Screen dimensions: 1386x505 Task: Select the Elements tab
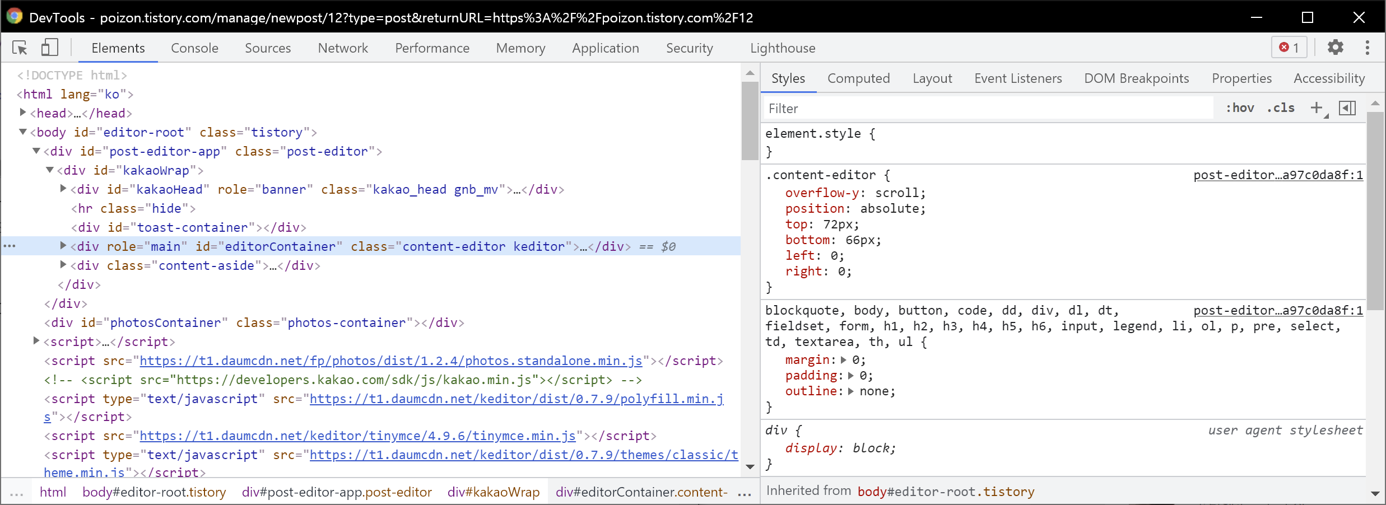click(x=118, y=48)
